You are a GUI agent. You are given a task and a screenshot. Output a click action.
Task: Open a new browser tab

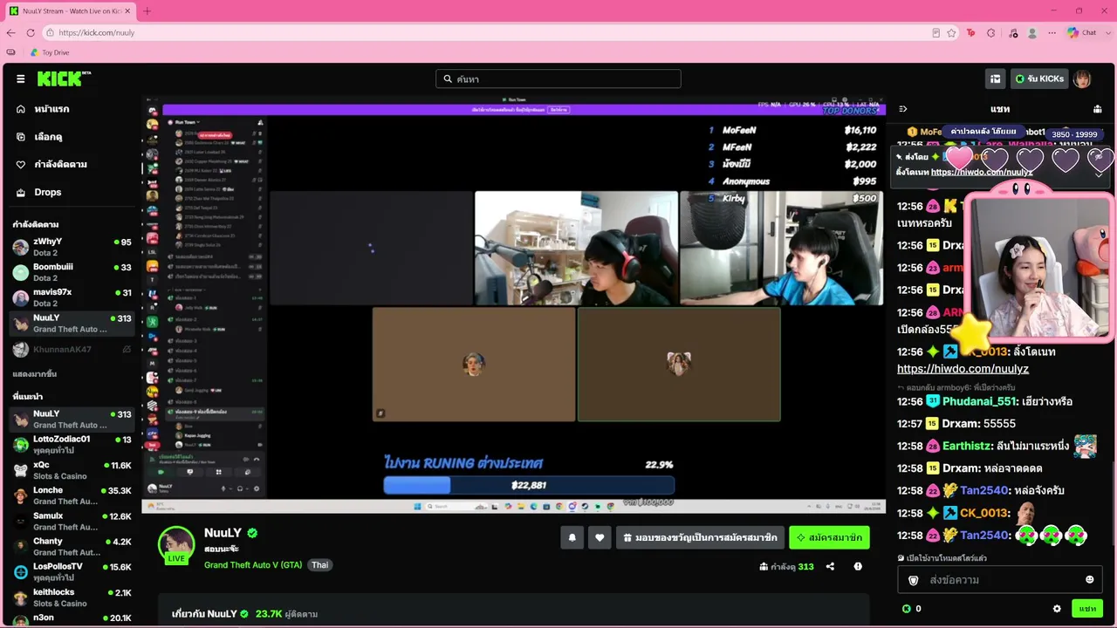147,10
